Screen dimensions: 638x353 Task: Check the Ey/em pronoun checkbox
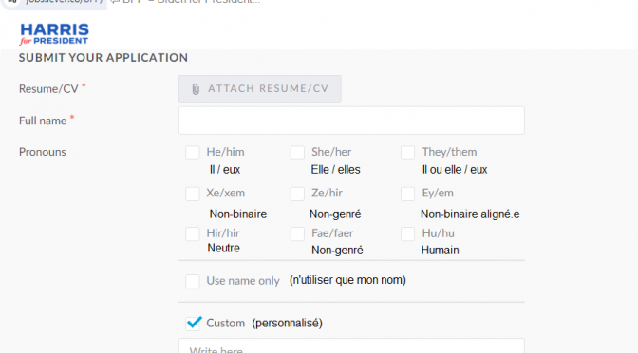pyautogui.click(x=407, y=194)
